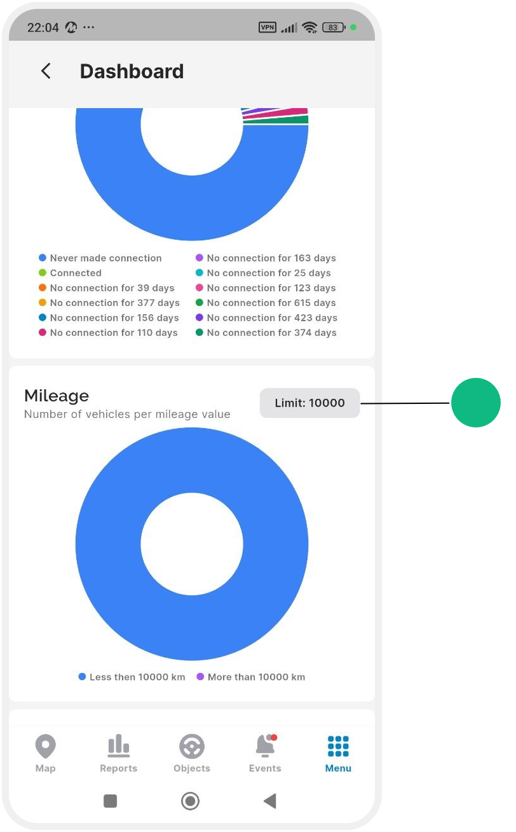Viewport: 516px width, 832px height.
Task: Tap the back arrow in Dashboard header
Action: pos(46,71)
